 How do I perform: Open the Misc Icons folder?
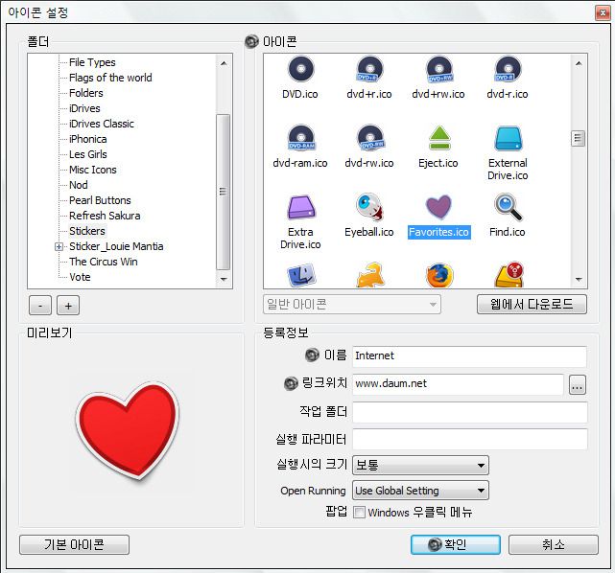point(93,170)
